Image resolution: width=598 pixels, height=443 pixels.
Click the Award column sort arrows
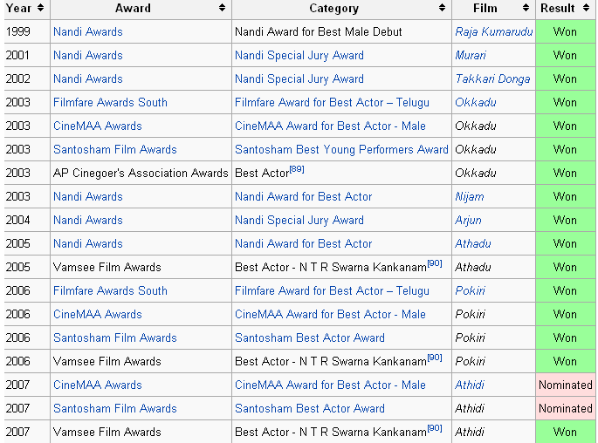coord(223,9)
